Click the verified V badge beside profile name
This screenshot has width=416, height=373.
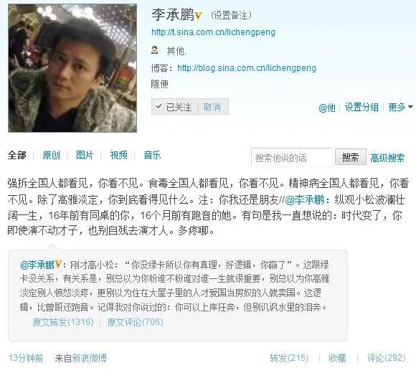click(199, 16)
